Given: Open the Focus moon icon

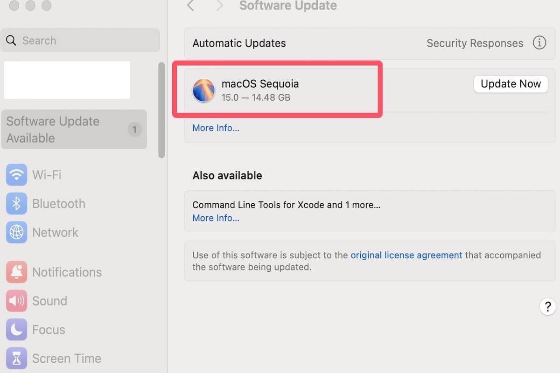Looking at the screenshot, I should point(17,330).
